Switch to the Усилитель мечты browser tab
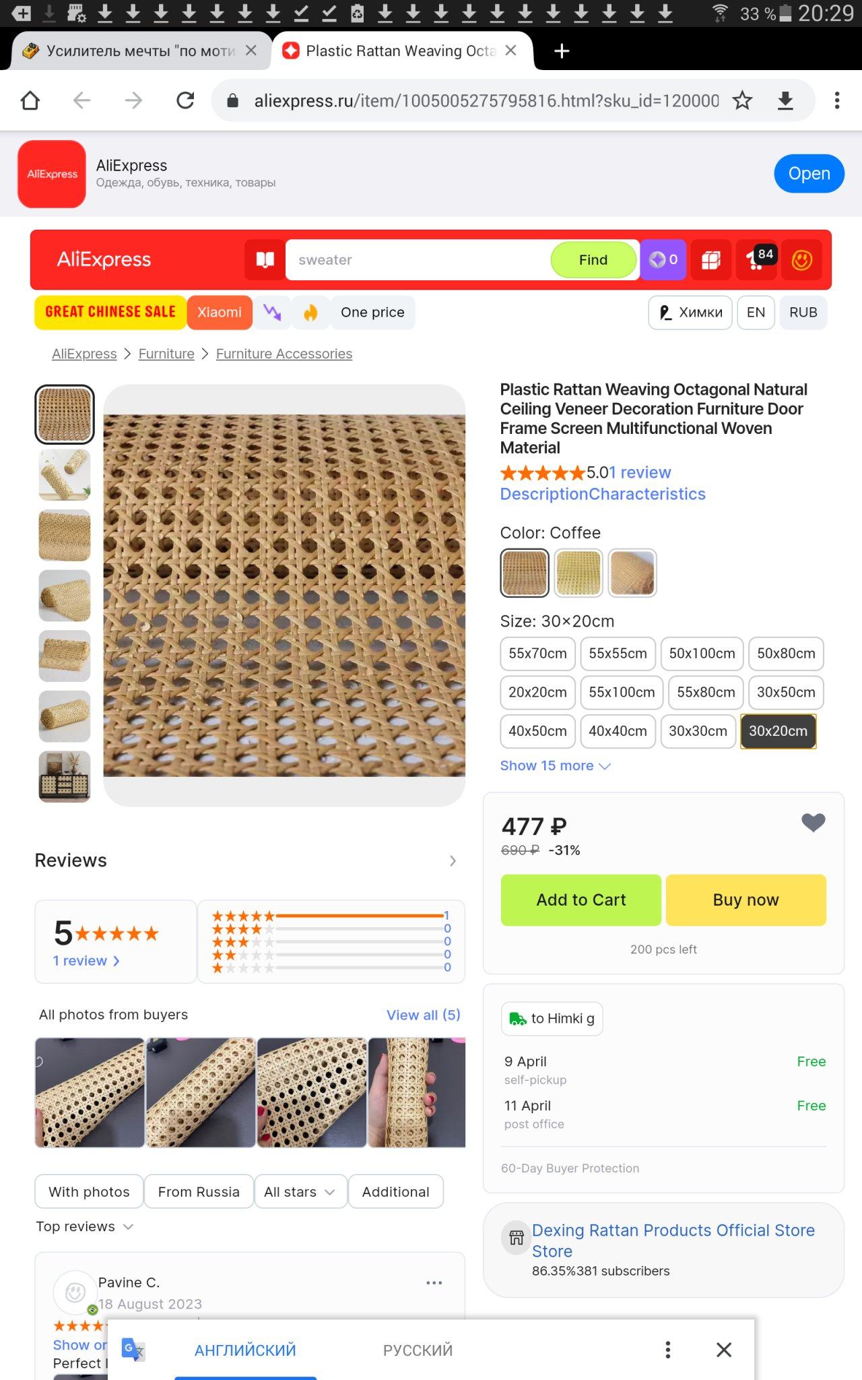 point(137,51)
